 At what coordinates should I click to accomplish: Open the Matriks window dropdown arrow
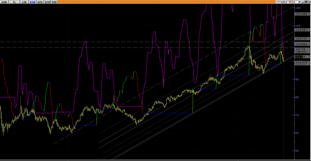[300, 2]
